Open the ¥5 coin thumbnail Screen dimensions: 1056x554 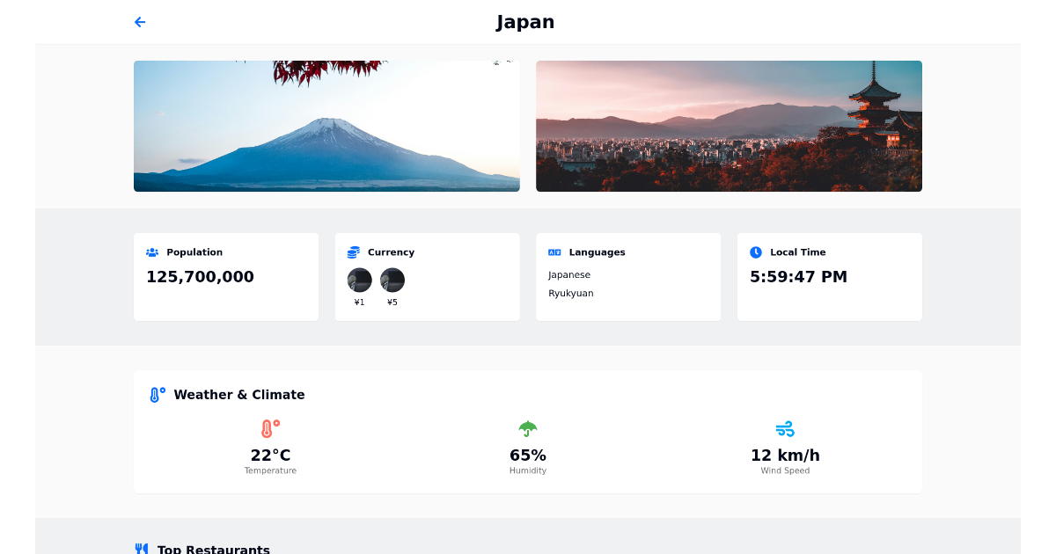click(x=392, y=280)
